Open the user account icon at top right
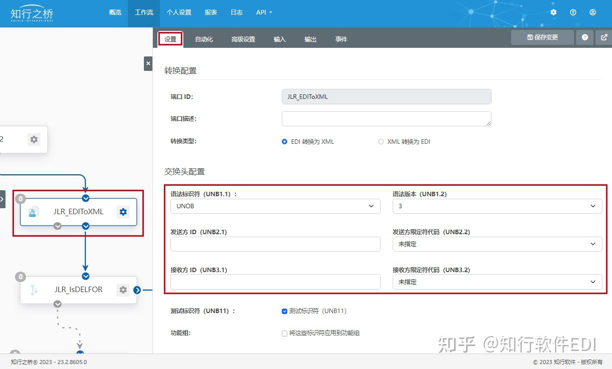The image size is (612, 369). (593, 12)
